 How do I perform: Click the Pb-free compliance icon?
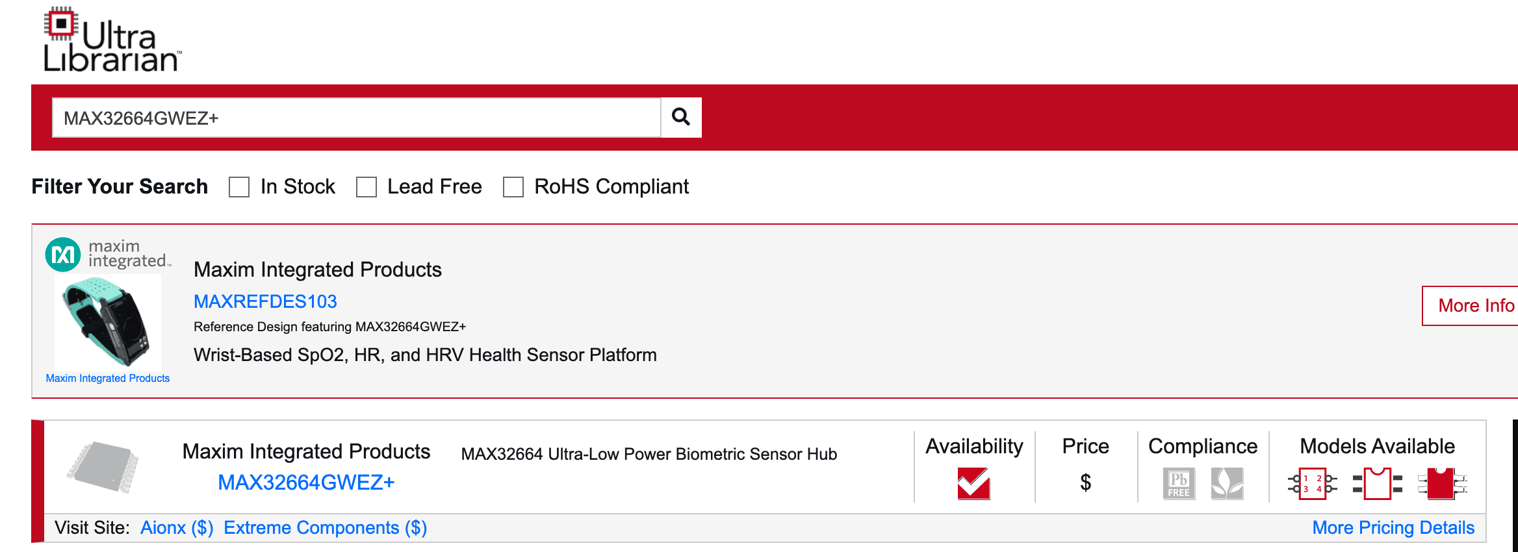1179,484
